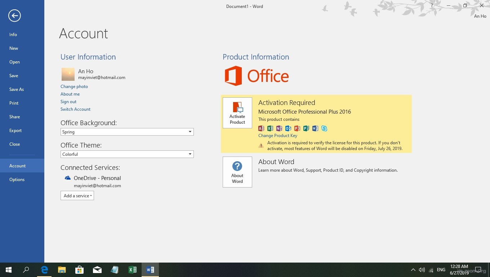Click the Change photo link
The height and width of the screenshot is (277, 490).
(74, 87)
